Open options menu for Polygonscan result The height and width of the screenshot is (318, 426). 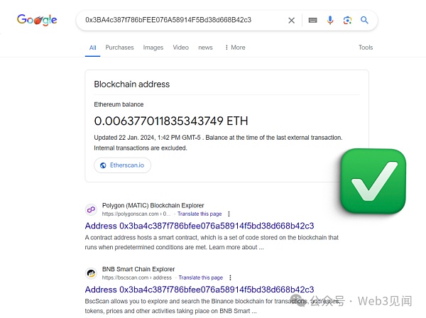click(x=230, y=214)
